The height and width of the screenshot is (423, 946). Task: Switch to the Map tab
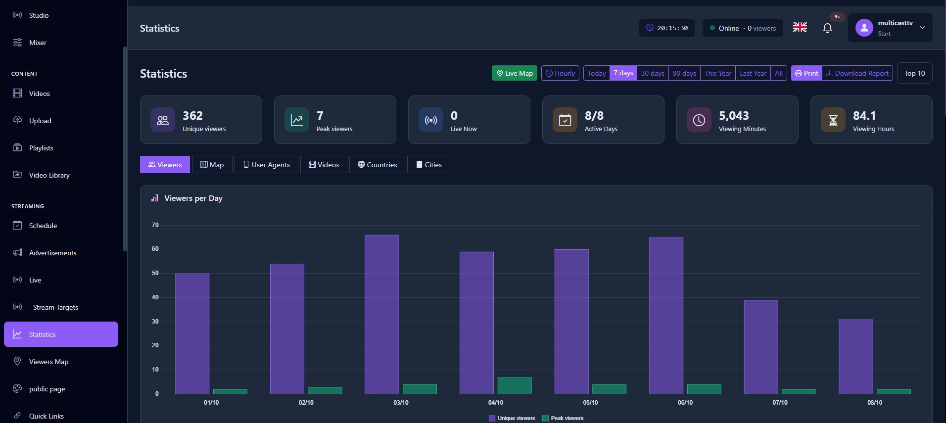[x=212, y=165]
